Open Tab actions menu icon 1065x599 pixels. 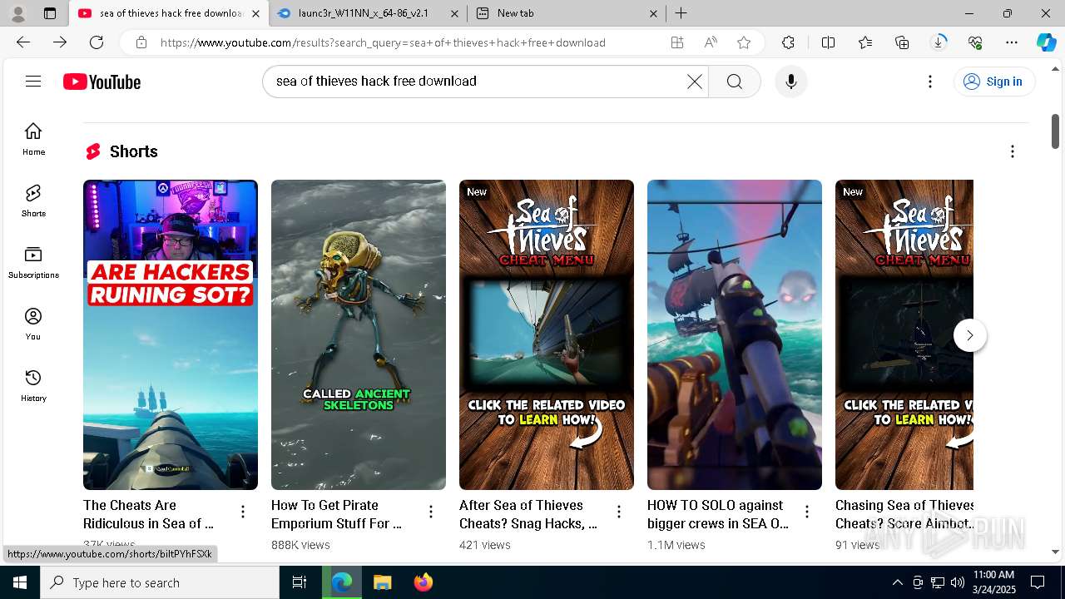pos(50,13)
